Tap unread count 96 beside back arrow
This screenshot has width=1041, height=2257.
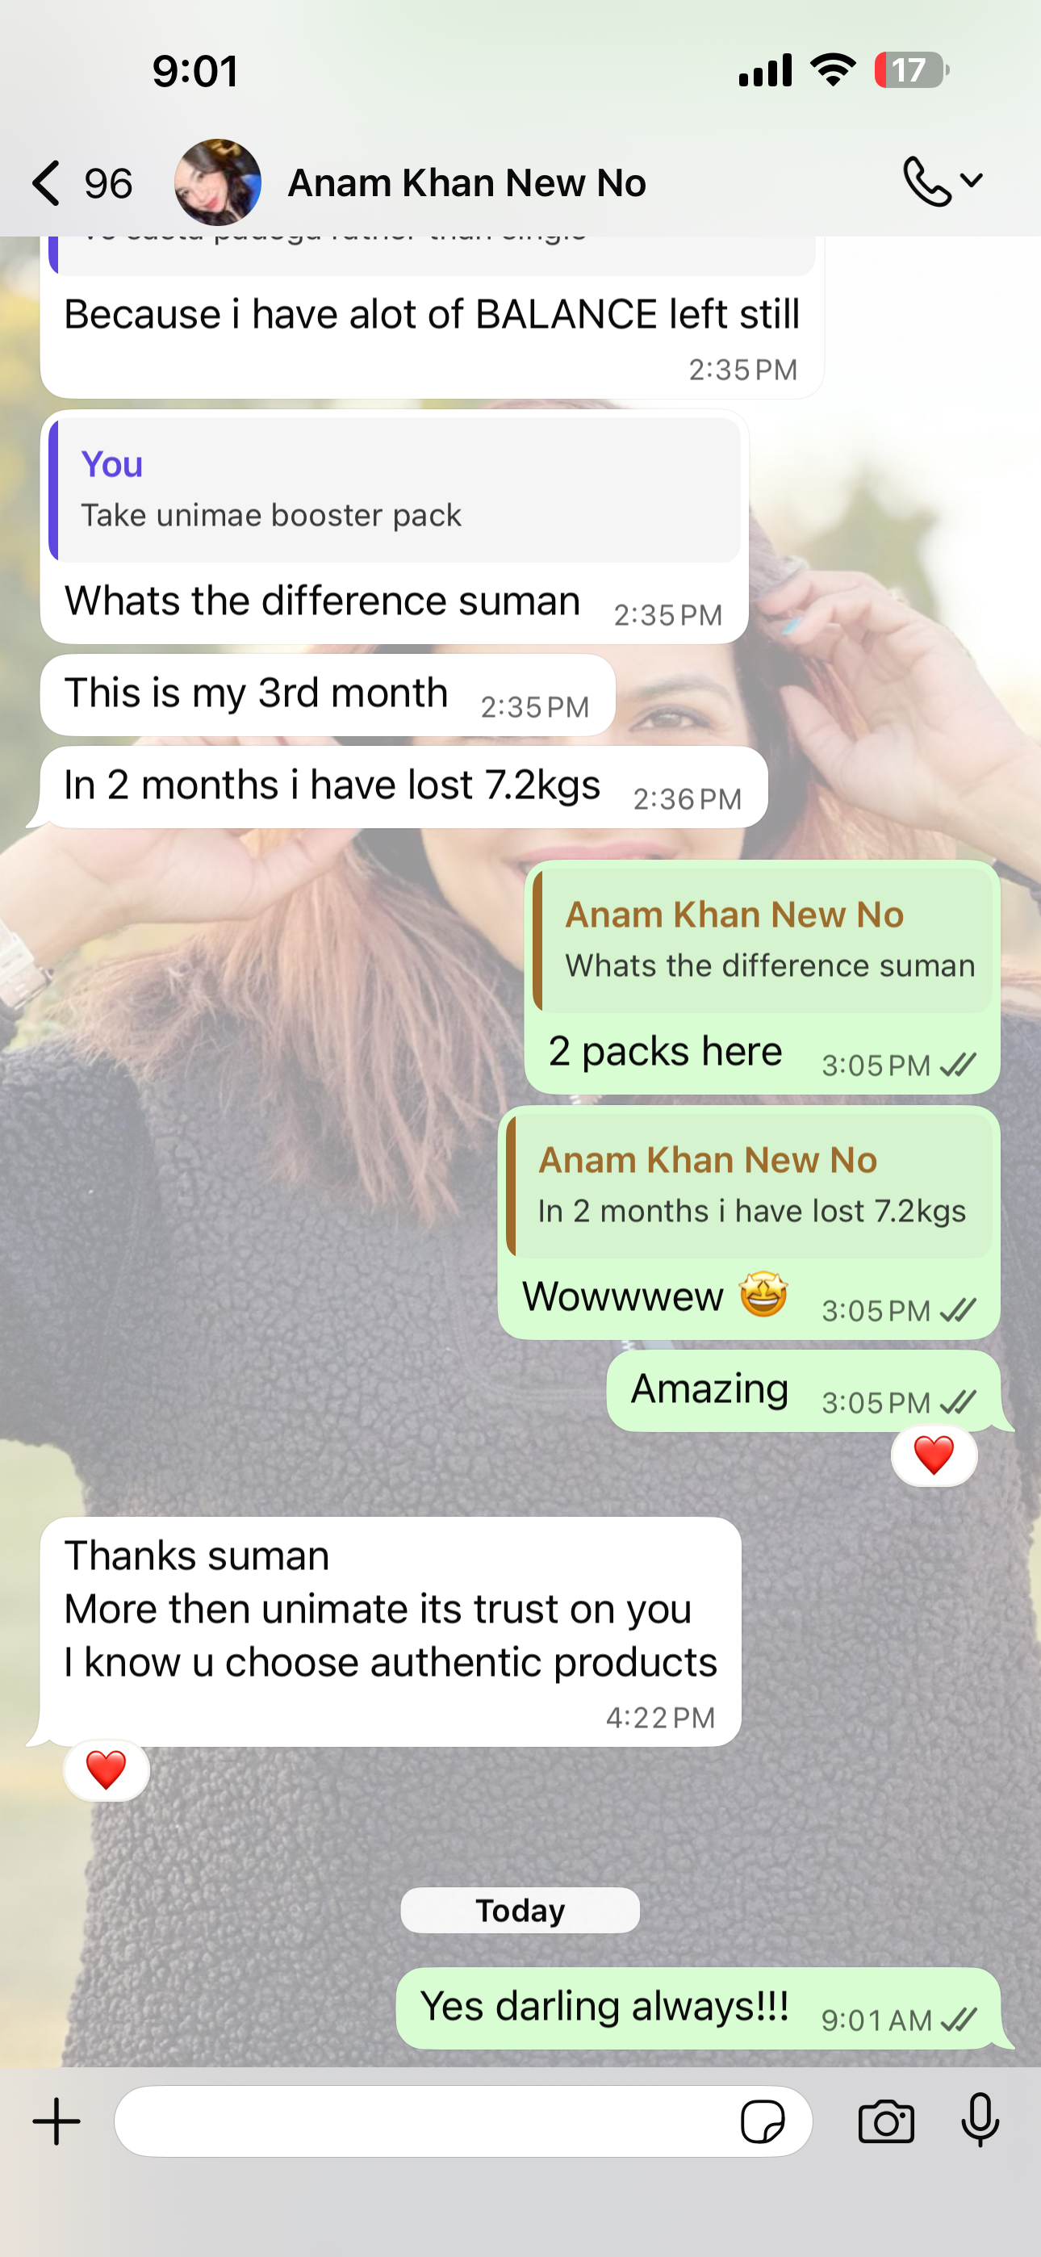click(109, 183)
